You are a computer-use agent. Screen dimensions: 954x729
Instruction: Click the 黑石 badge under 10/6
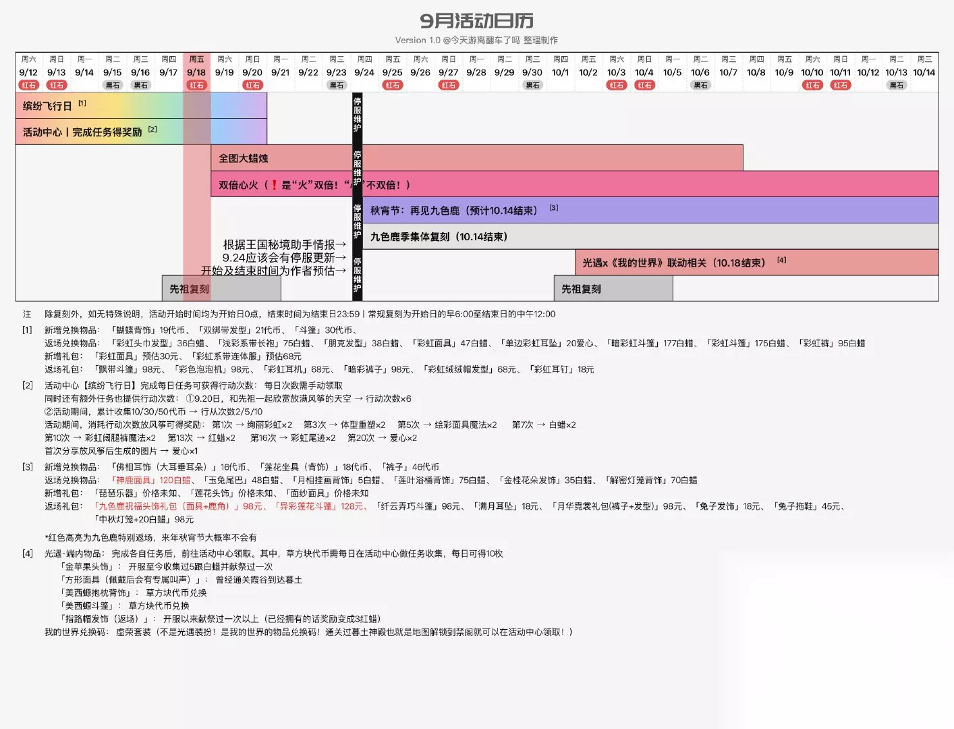click(x=700, y=85)
